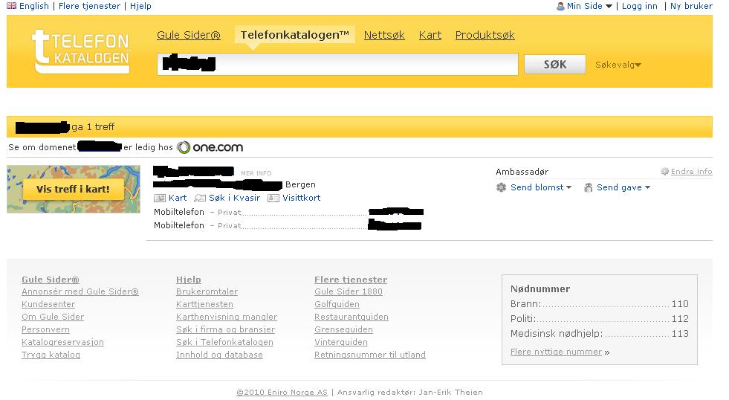
Task: Click the ©2010 Eniro Norge AS link
Action: pos(282,392)
